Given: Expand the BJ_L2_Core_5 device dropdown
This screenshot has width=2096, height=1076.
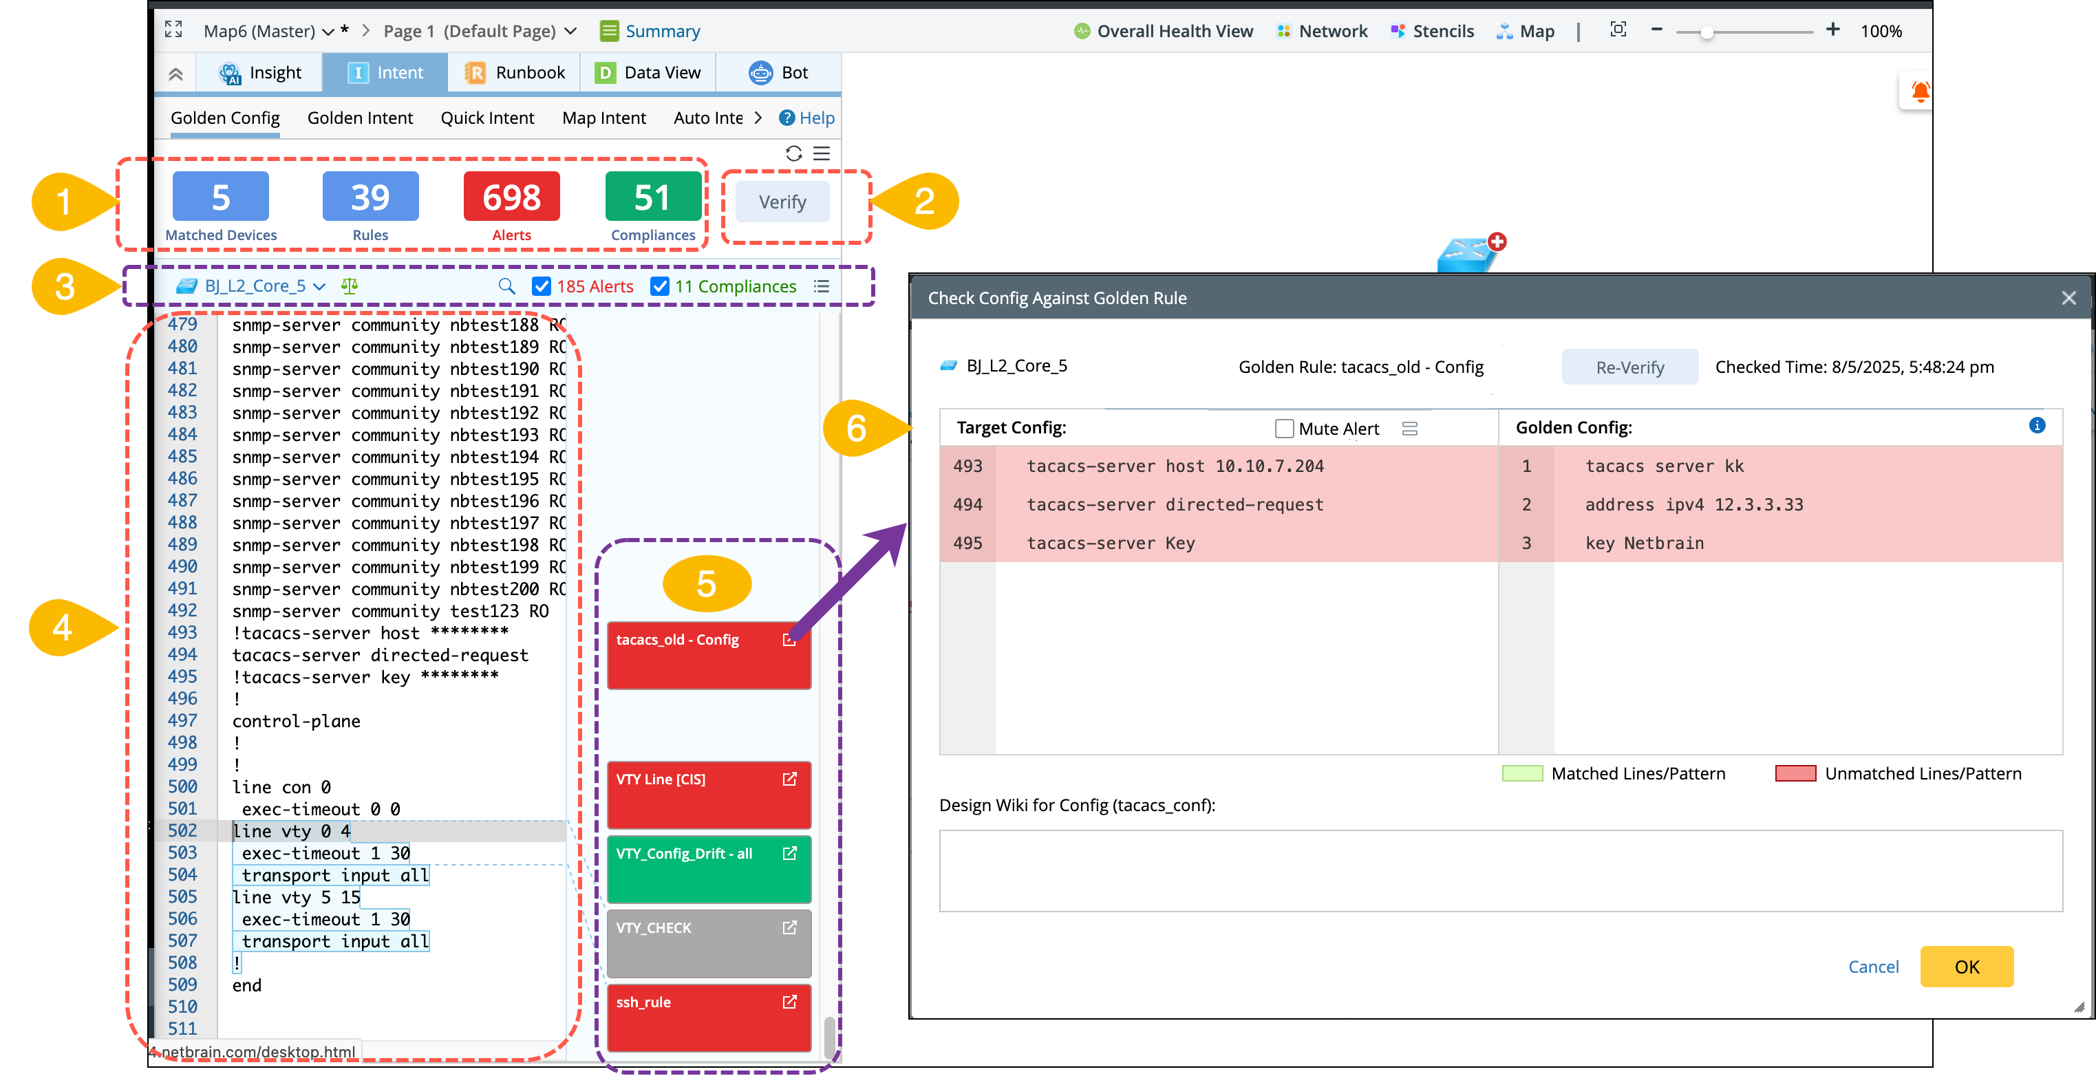Looking at the screenshot, I should point(320,286).
